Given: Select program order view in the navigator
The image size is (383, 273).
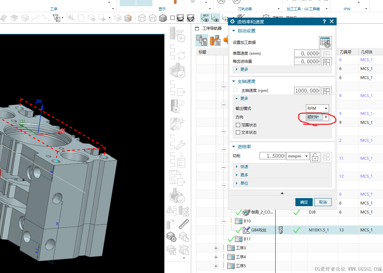Looking at the screenshot, I should (202, 40).
